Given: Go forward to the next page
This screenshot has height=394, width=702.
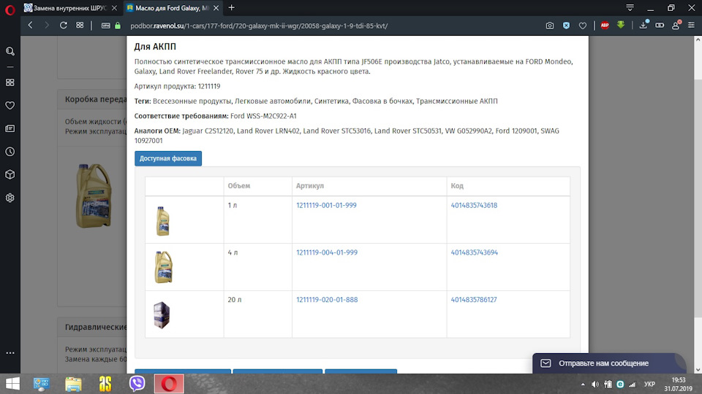Looking at the screenshot, I should coord(47,26).
